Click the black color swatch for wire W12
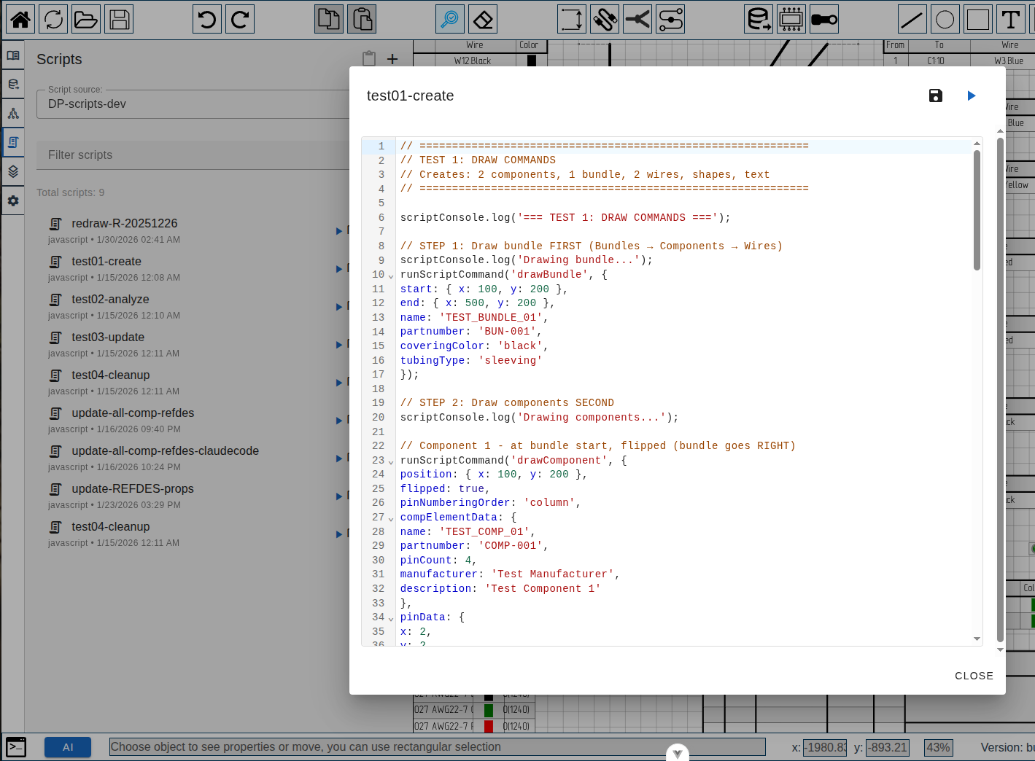 tap(531, 60)
